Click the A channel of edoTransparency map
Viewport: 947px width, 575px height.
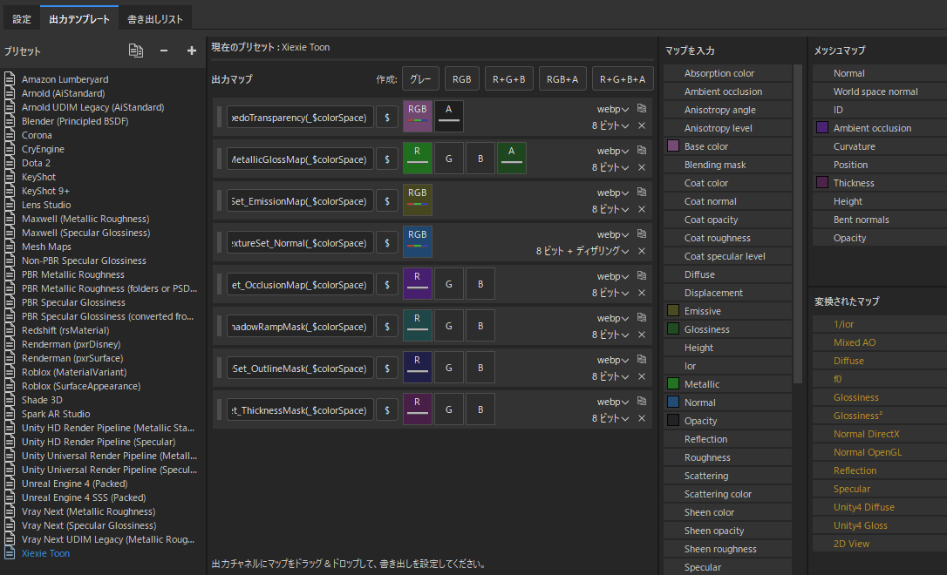coord(449,117)
